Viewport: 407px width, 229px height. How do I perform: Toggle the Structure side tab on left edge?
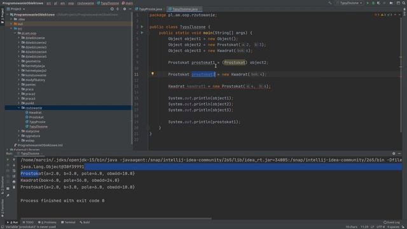pyautogui.click(x=3, y=184)
